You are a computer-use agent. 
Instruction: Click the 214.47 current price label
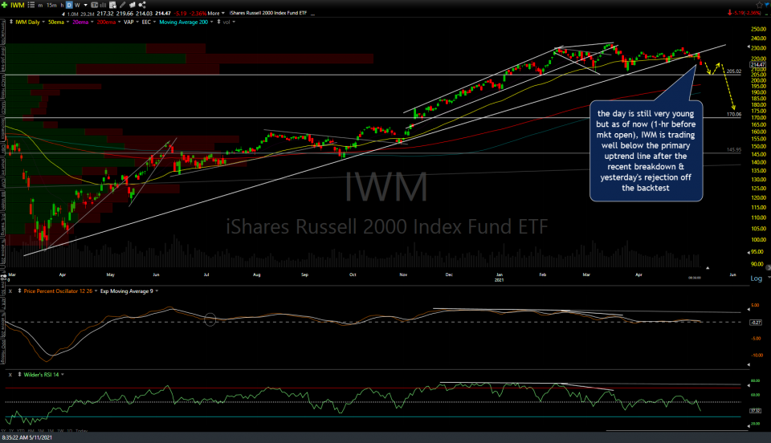pos(757,64)
